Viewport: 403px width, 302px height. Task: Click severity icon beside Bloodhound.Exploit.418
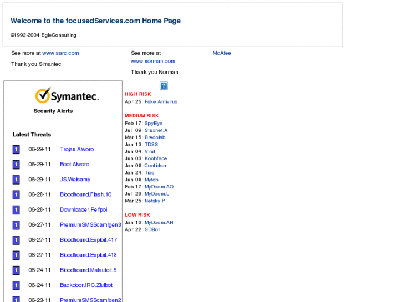click(16, 255)
